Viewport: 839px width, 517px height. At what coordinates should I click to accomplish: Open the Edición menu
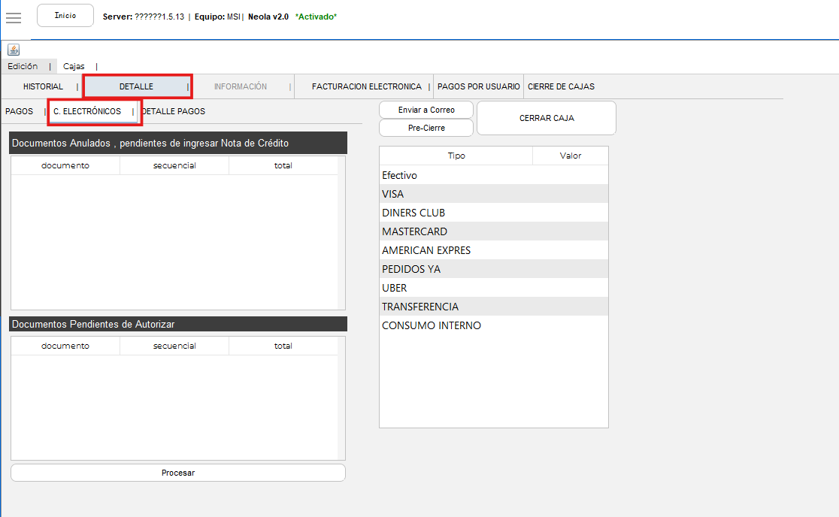23,66
